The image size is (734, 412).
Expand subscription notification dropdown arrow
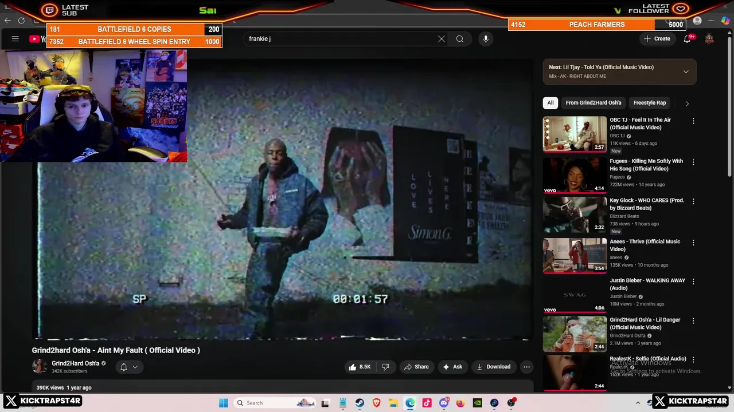135,367
